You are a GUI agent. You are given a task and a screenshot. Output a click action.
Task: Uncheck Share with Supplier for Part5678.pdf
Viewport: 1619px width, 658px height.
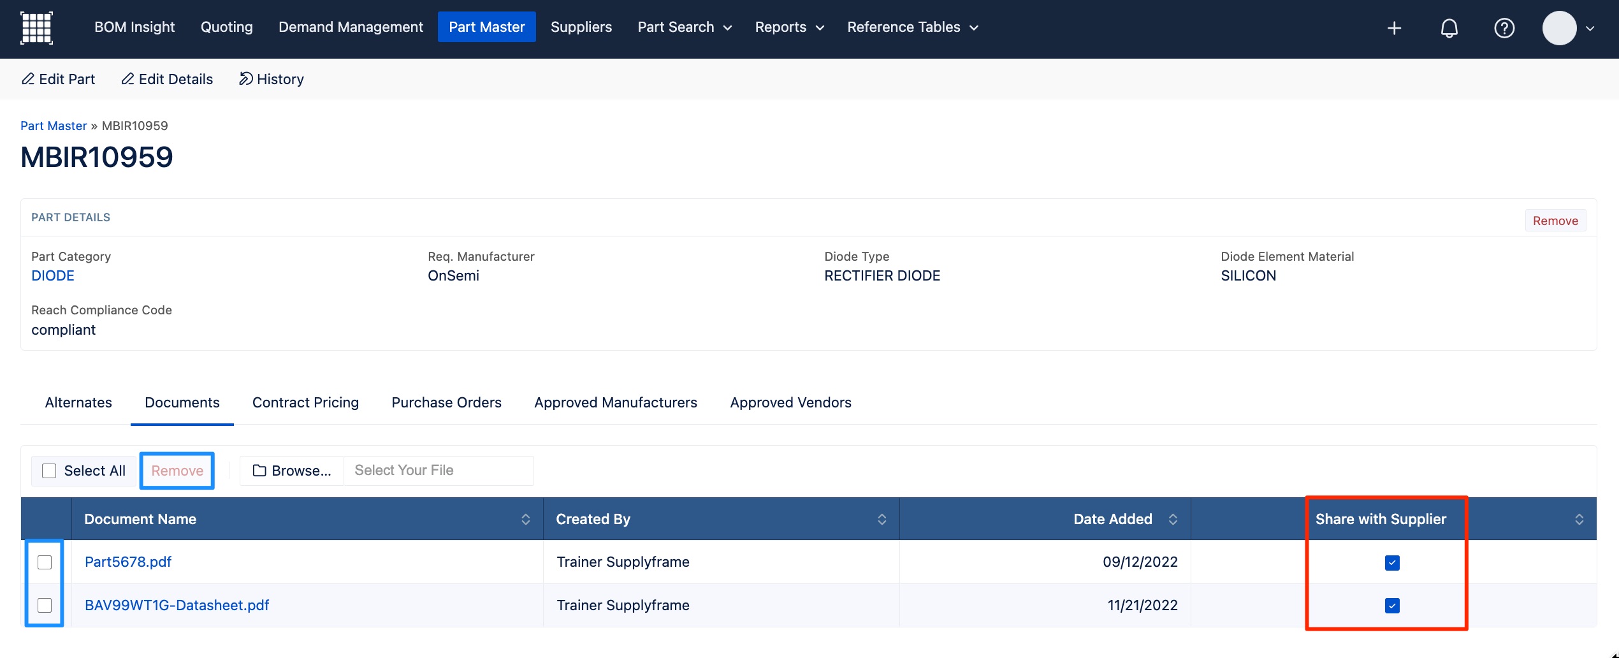1392,562
